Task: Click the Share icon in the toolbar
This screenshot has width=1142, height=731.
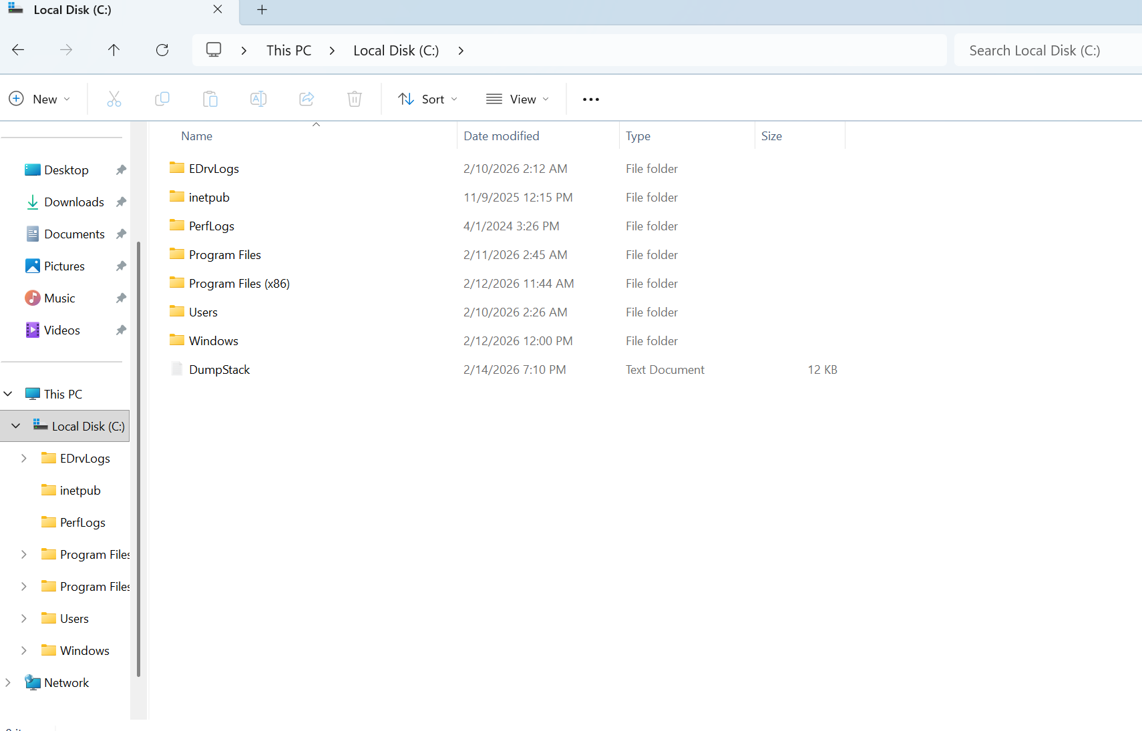Action: [307, 98]
